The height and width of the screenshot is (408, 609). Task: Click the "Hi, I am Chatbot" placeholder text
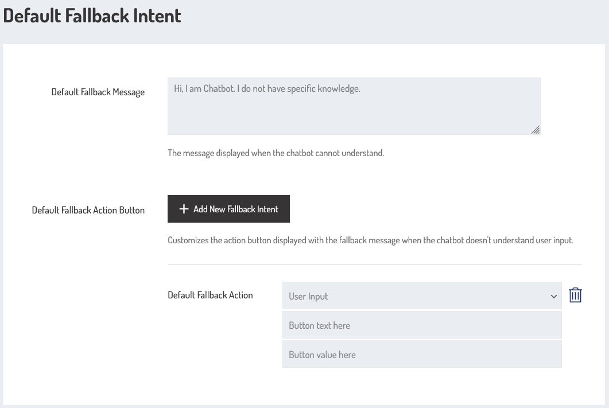[267, 90]
